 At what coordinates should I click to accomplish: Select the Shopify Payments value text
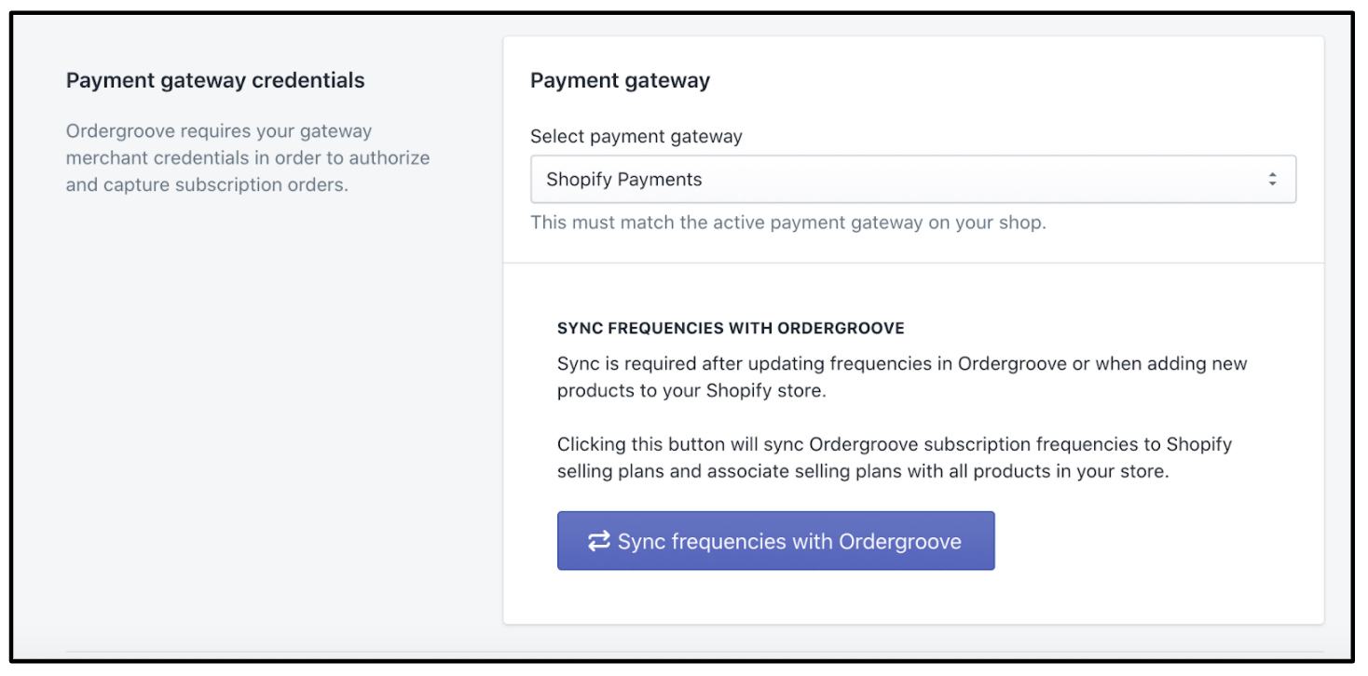(x=622, y=179)
